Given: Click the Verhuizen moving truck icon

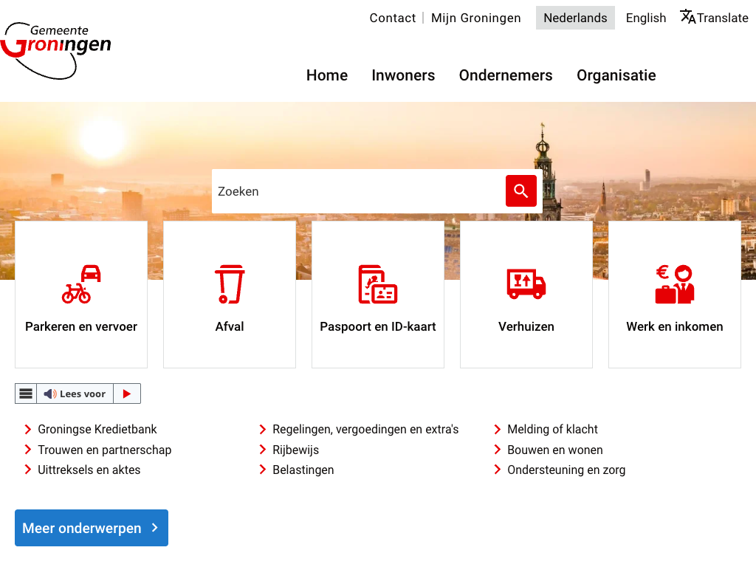Looking at the screenshot, I should [x=526, y=284].
